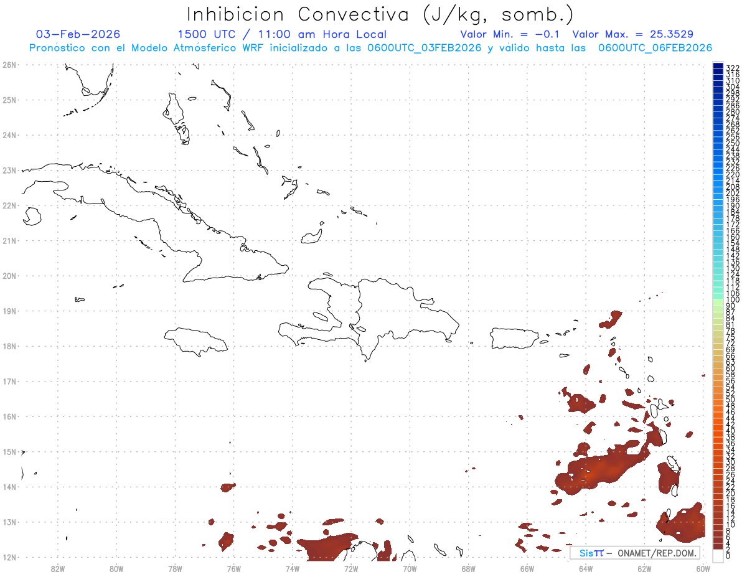Click the 19N latitude axis label
Viewport: 747px width, 577px height.
pos(9,311)
